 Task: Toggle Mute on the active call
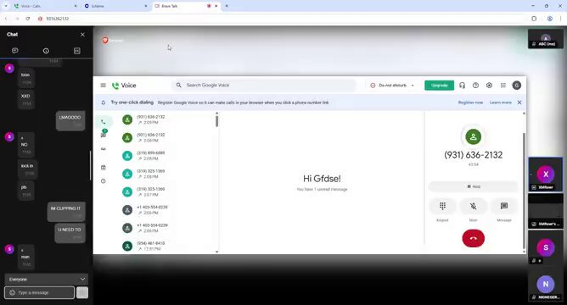click(x=473, y=206)
